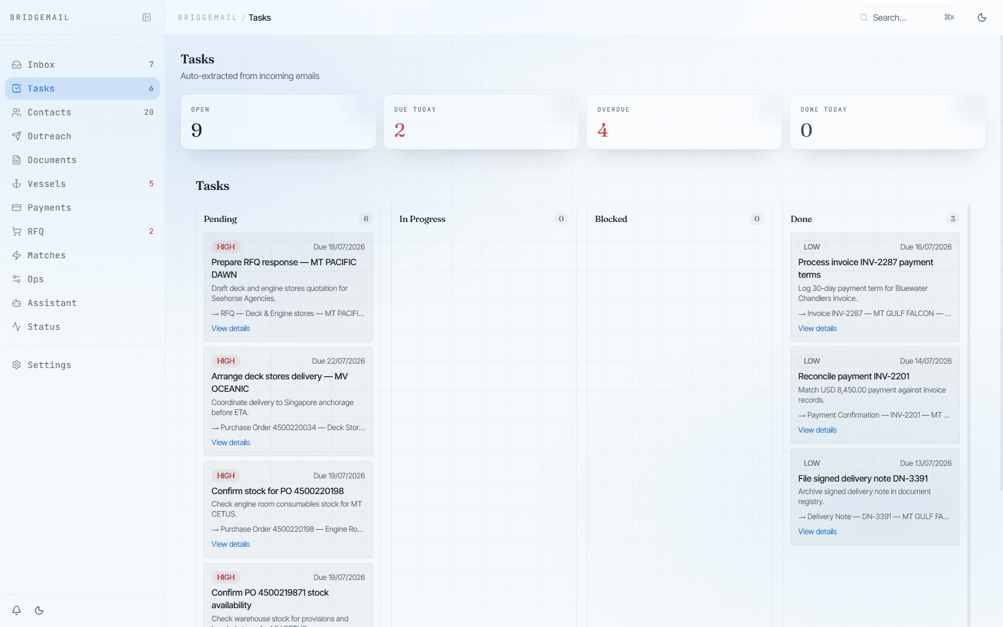Click the Open tasks stat card
Image resolution: width=1003 pixels, height=627 pixels.
(278, 122)
